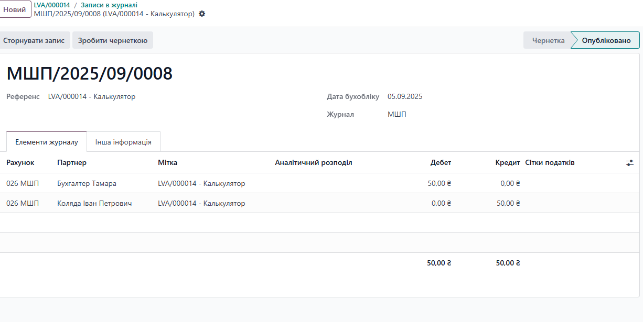Open Бухгалтер Тамара journal line
Viewport: 643px width, 322px height.
coord(87,183)
